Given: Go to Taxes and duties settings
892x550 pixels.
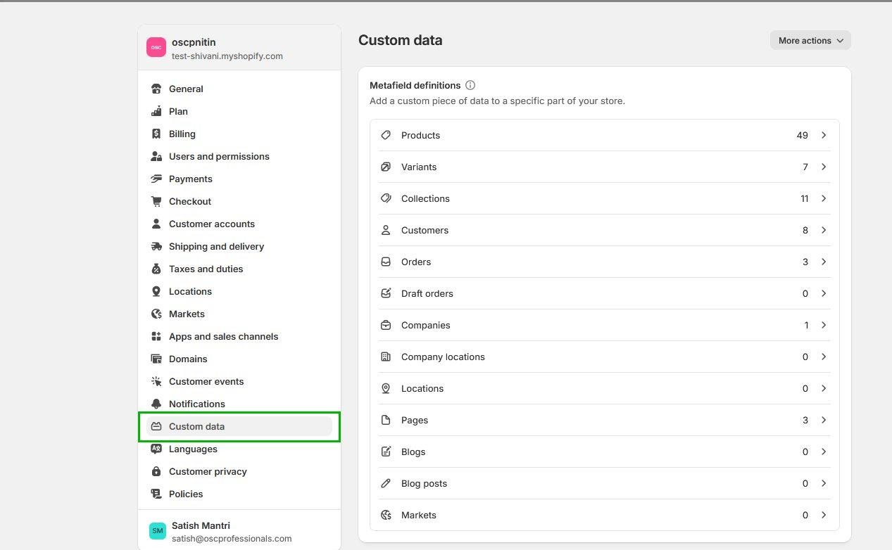Looking at the screenshot, I should coord(206,269).
